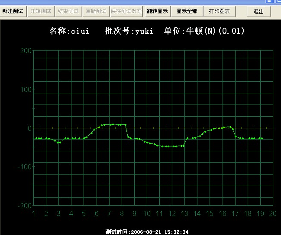281x235 pixels.
Task: Click the 批次号:yuki label
Action: pyautogui.click(x=129, y=31)
